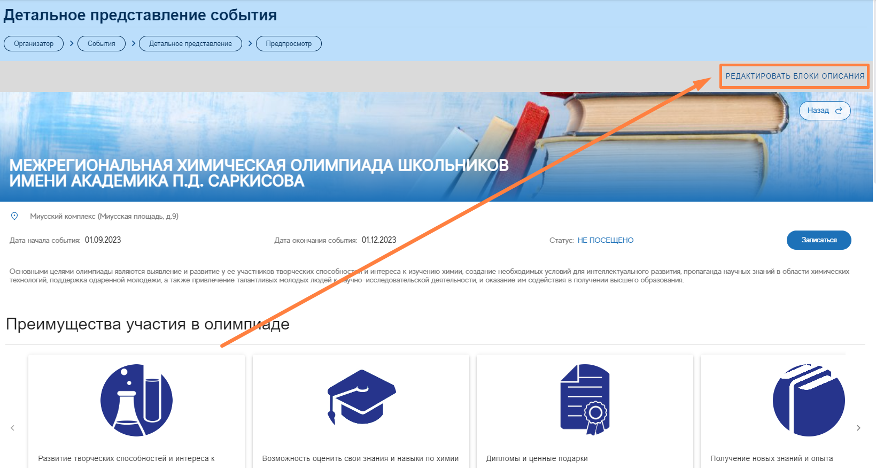Click the olympiad title on the banner
The height and width of the screenshot is (468, 876).
point(259,173)
